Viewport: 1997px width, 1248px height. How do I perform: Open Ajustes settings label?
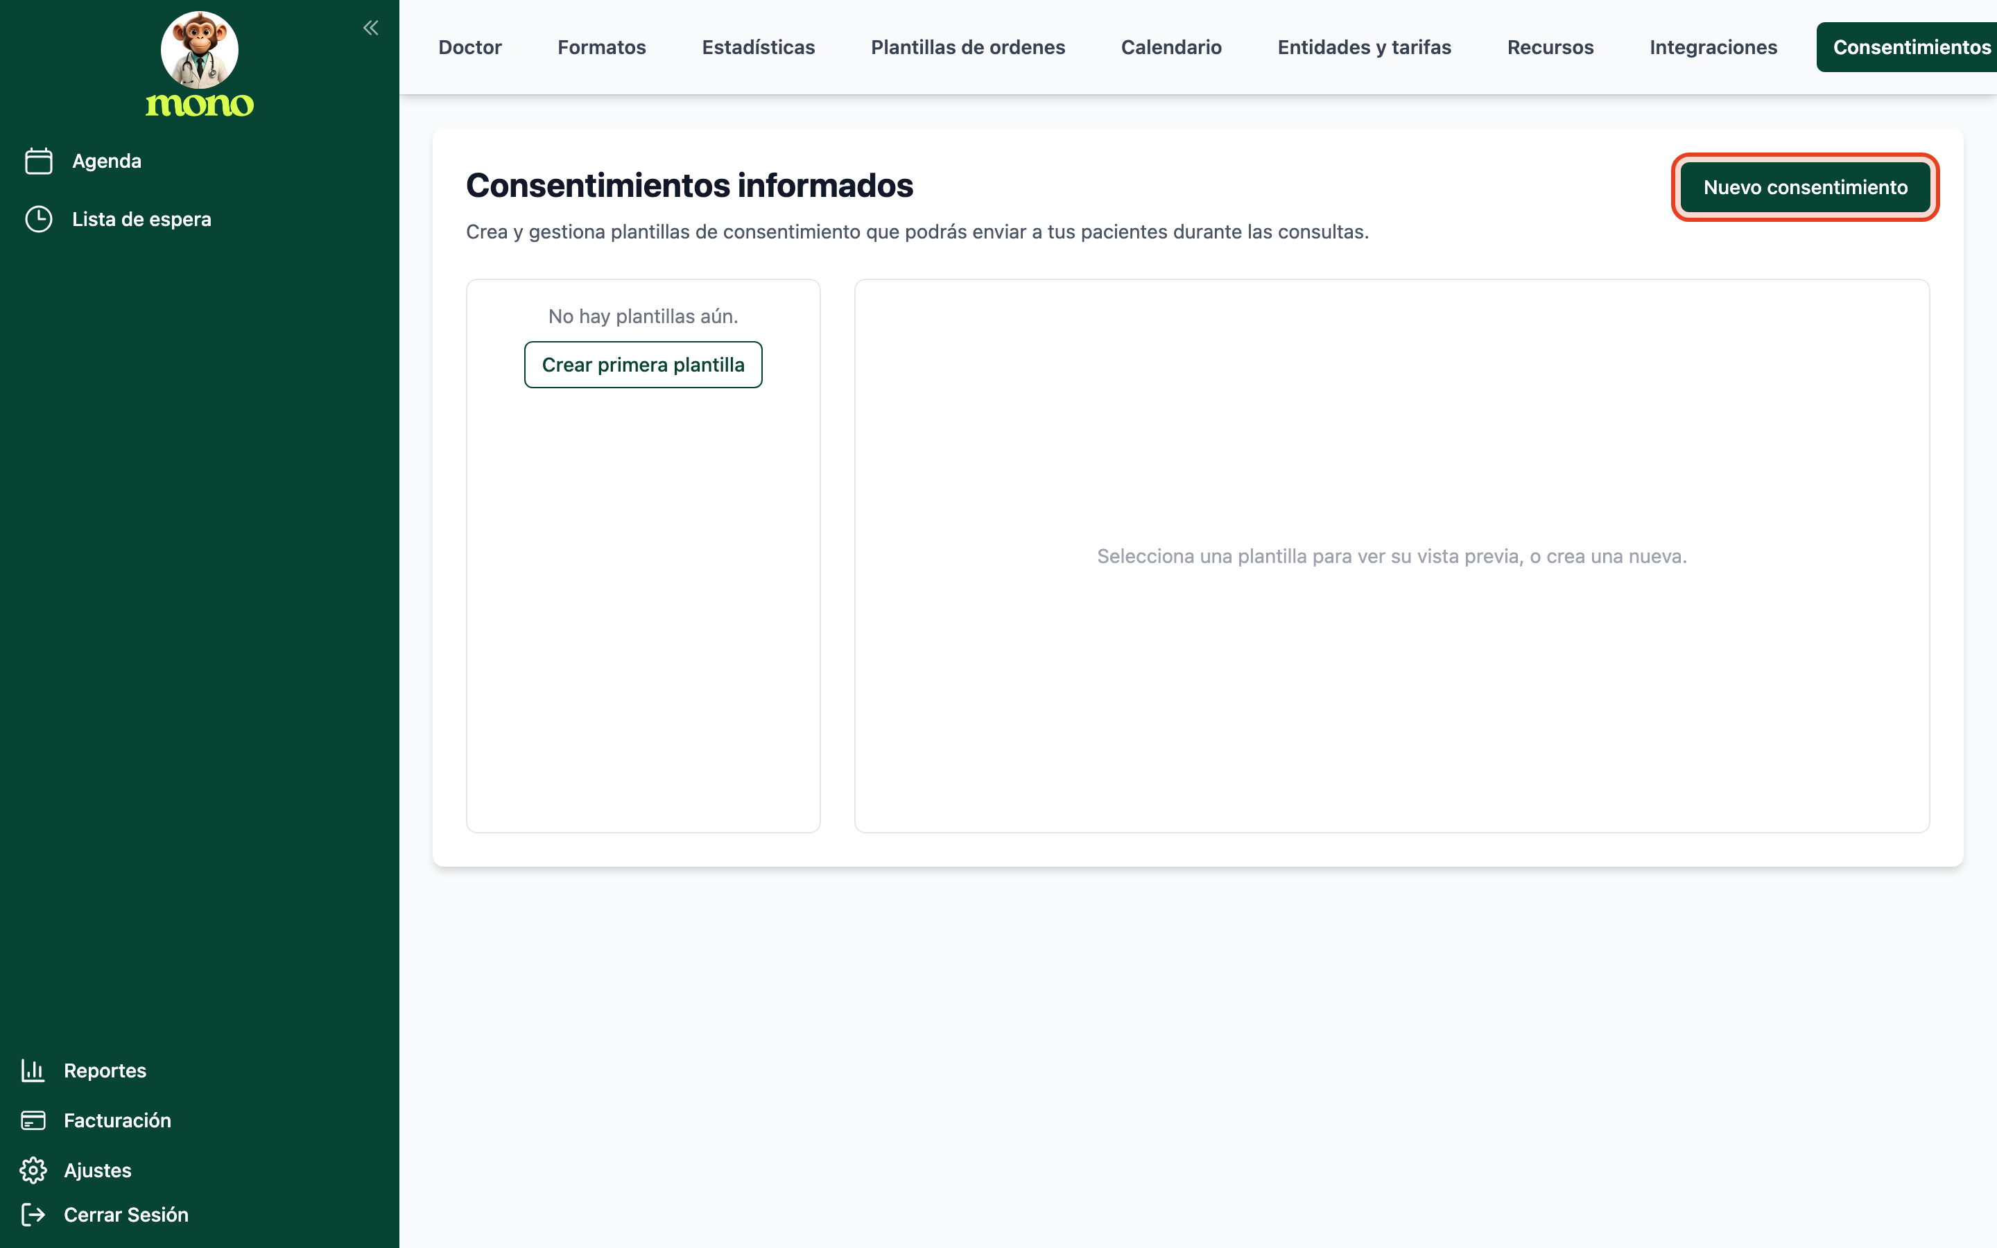click(97, 1170)
